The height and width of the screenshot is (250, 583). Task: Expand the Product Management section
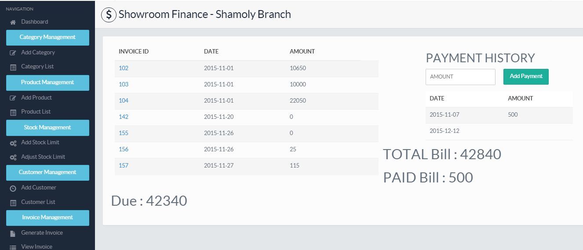click(47, 82)
